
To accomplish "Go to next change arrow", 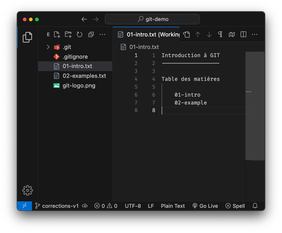I will pos(209,34).
